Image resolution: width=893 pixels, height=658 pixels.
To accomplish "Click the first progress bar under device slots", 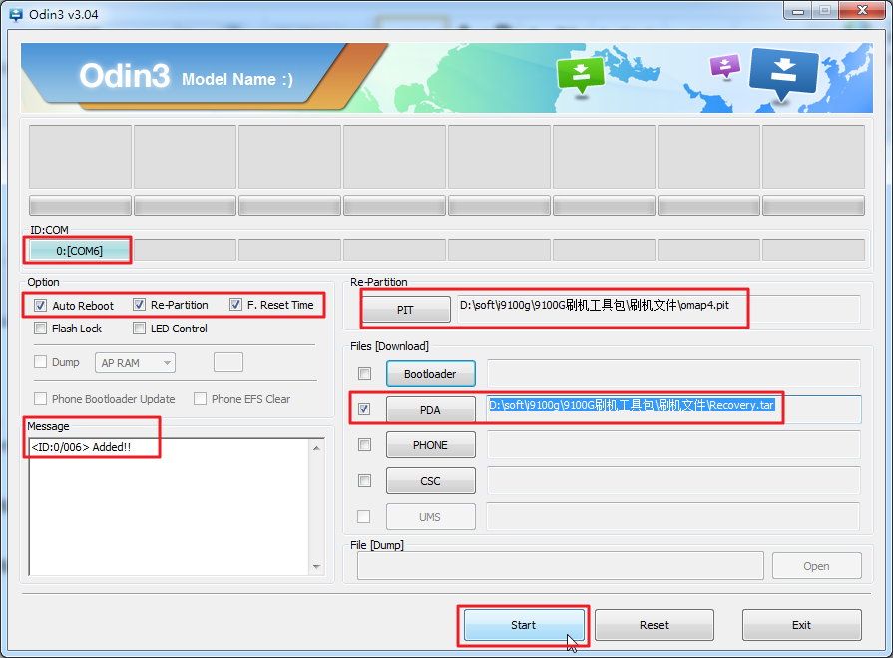I will click(80, 205).
